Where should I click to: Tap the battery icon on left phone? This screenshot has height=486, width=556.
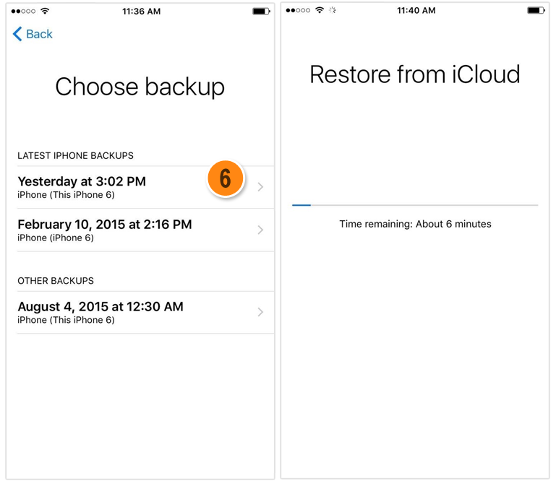point(261,12)
